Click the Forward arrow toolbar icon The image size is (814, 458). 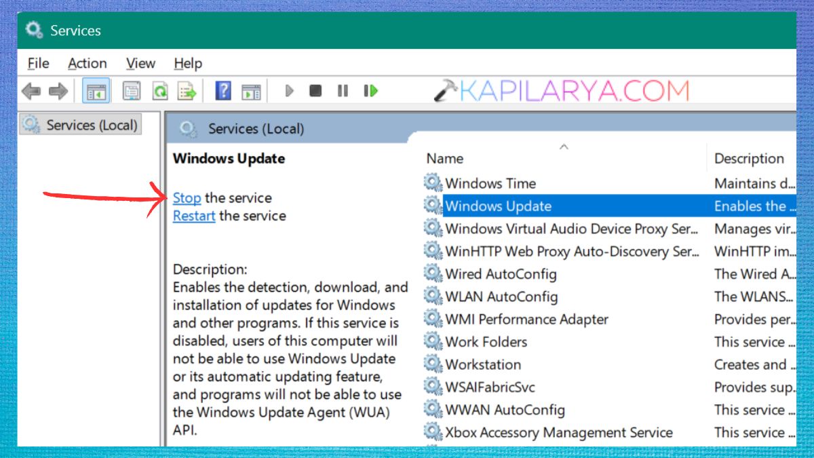58,90
